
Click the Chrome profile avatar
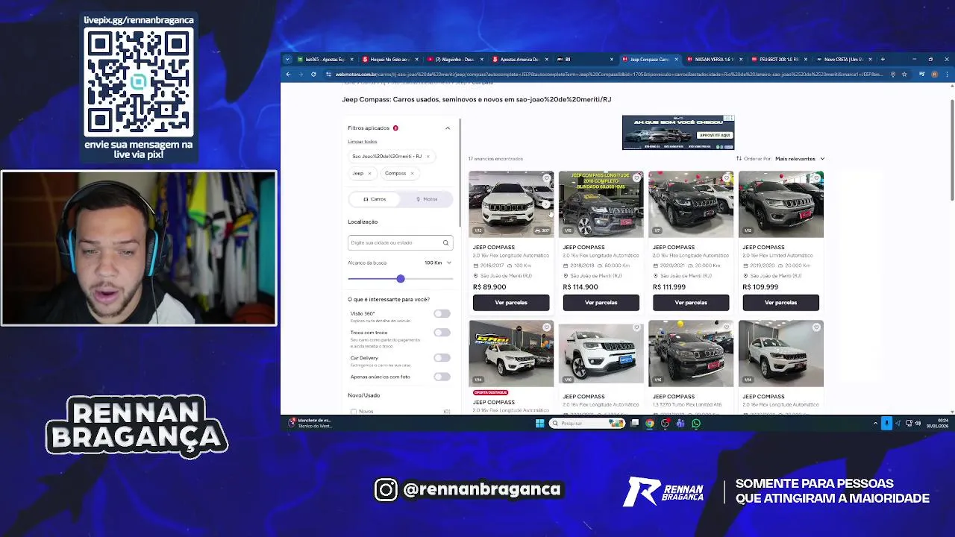tap(936, 74)
